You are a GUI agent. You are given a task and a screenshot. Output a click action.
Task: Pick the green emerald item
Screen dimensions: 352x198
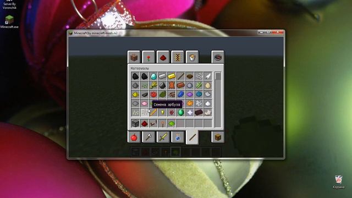point(181,112)
